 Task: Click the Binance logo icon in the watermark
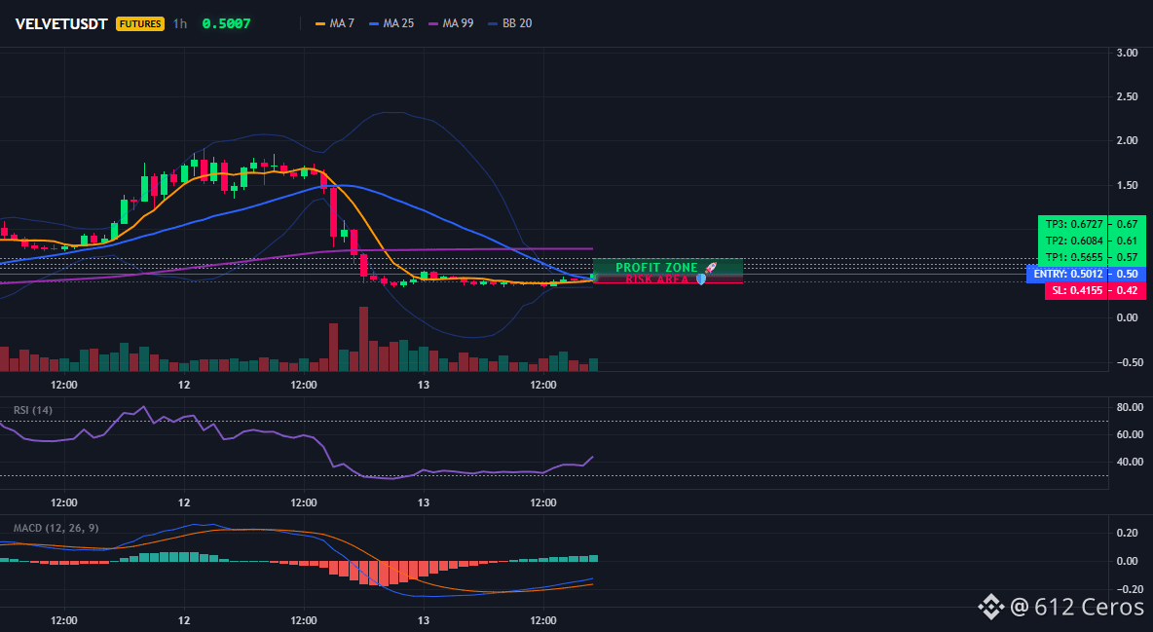point(989,607)
